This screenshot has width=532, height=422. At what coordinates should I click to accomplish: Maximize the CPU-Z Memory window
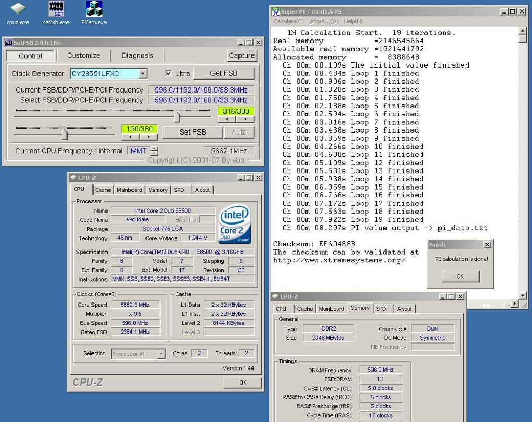coord(451,296)
